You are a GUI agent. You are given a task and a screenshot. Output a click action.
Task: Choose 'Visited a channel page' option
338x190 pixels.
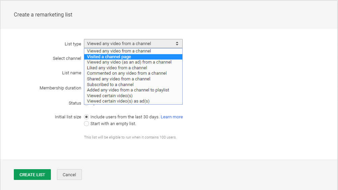[x=109, y=57]
